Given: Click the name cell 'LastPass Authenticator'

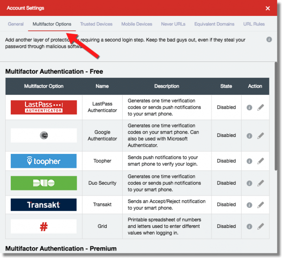Looking at the screenshot, I should pos(102,107).
